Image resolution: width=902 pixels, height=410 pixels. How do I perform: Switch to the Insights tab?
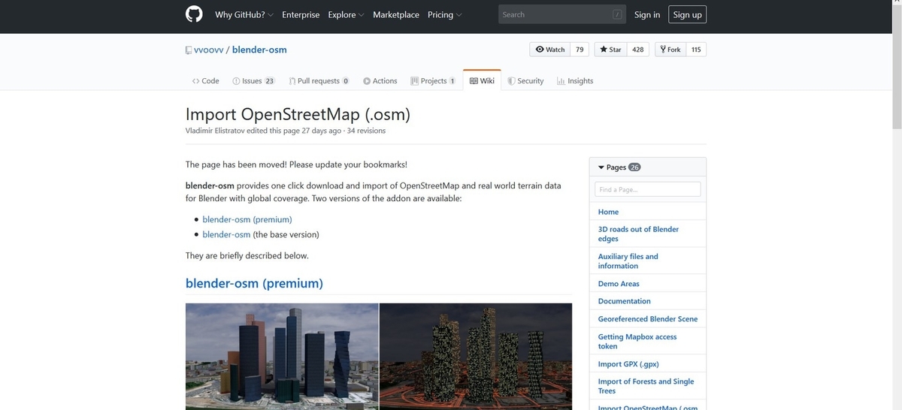click(x=575, y=80)
